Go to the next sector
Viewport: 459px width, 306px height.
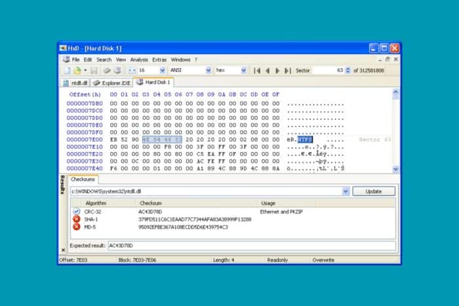[277, 70]
